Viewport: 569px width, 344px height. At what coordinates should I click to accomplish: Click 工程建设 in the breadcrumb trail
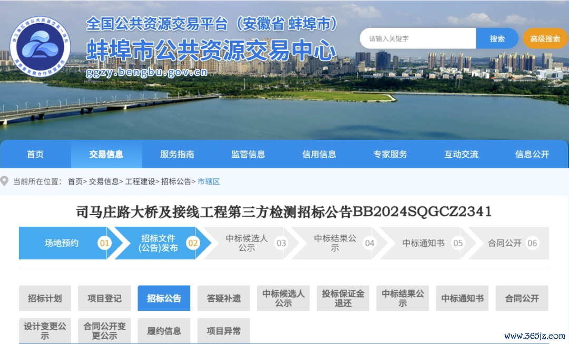point(140,181)
